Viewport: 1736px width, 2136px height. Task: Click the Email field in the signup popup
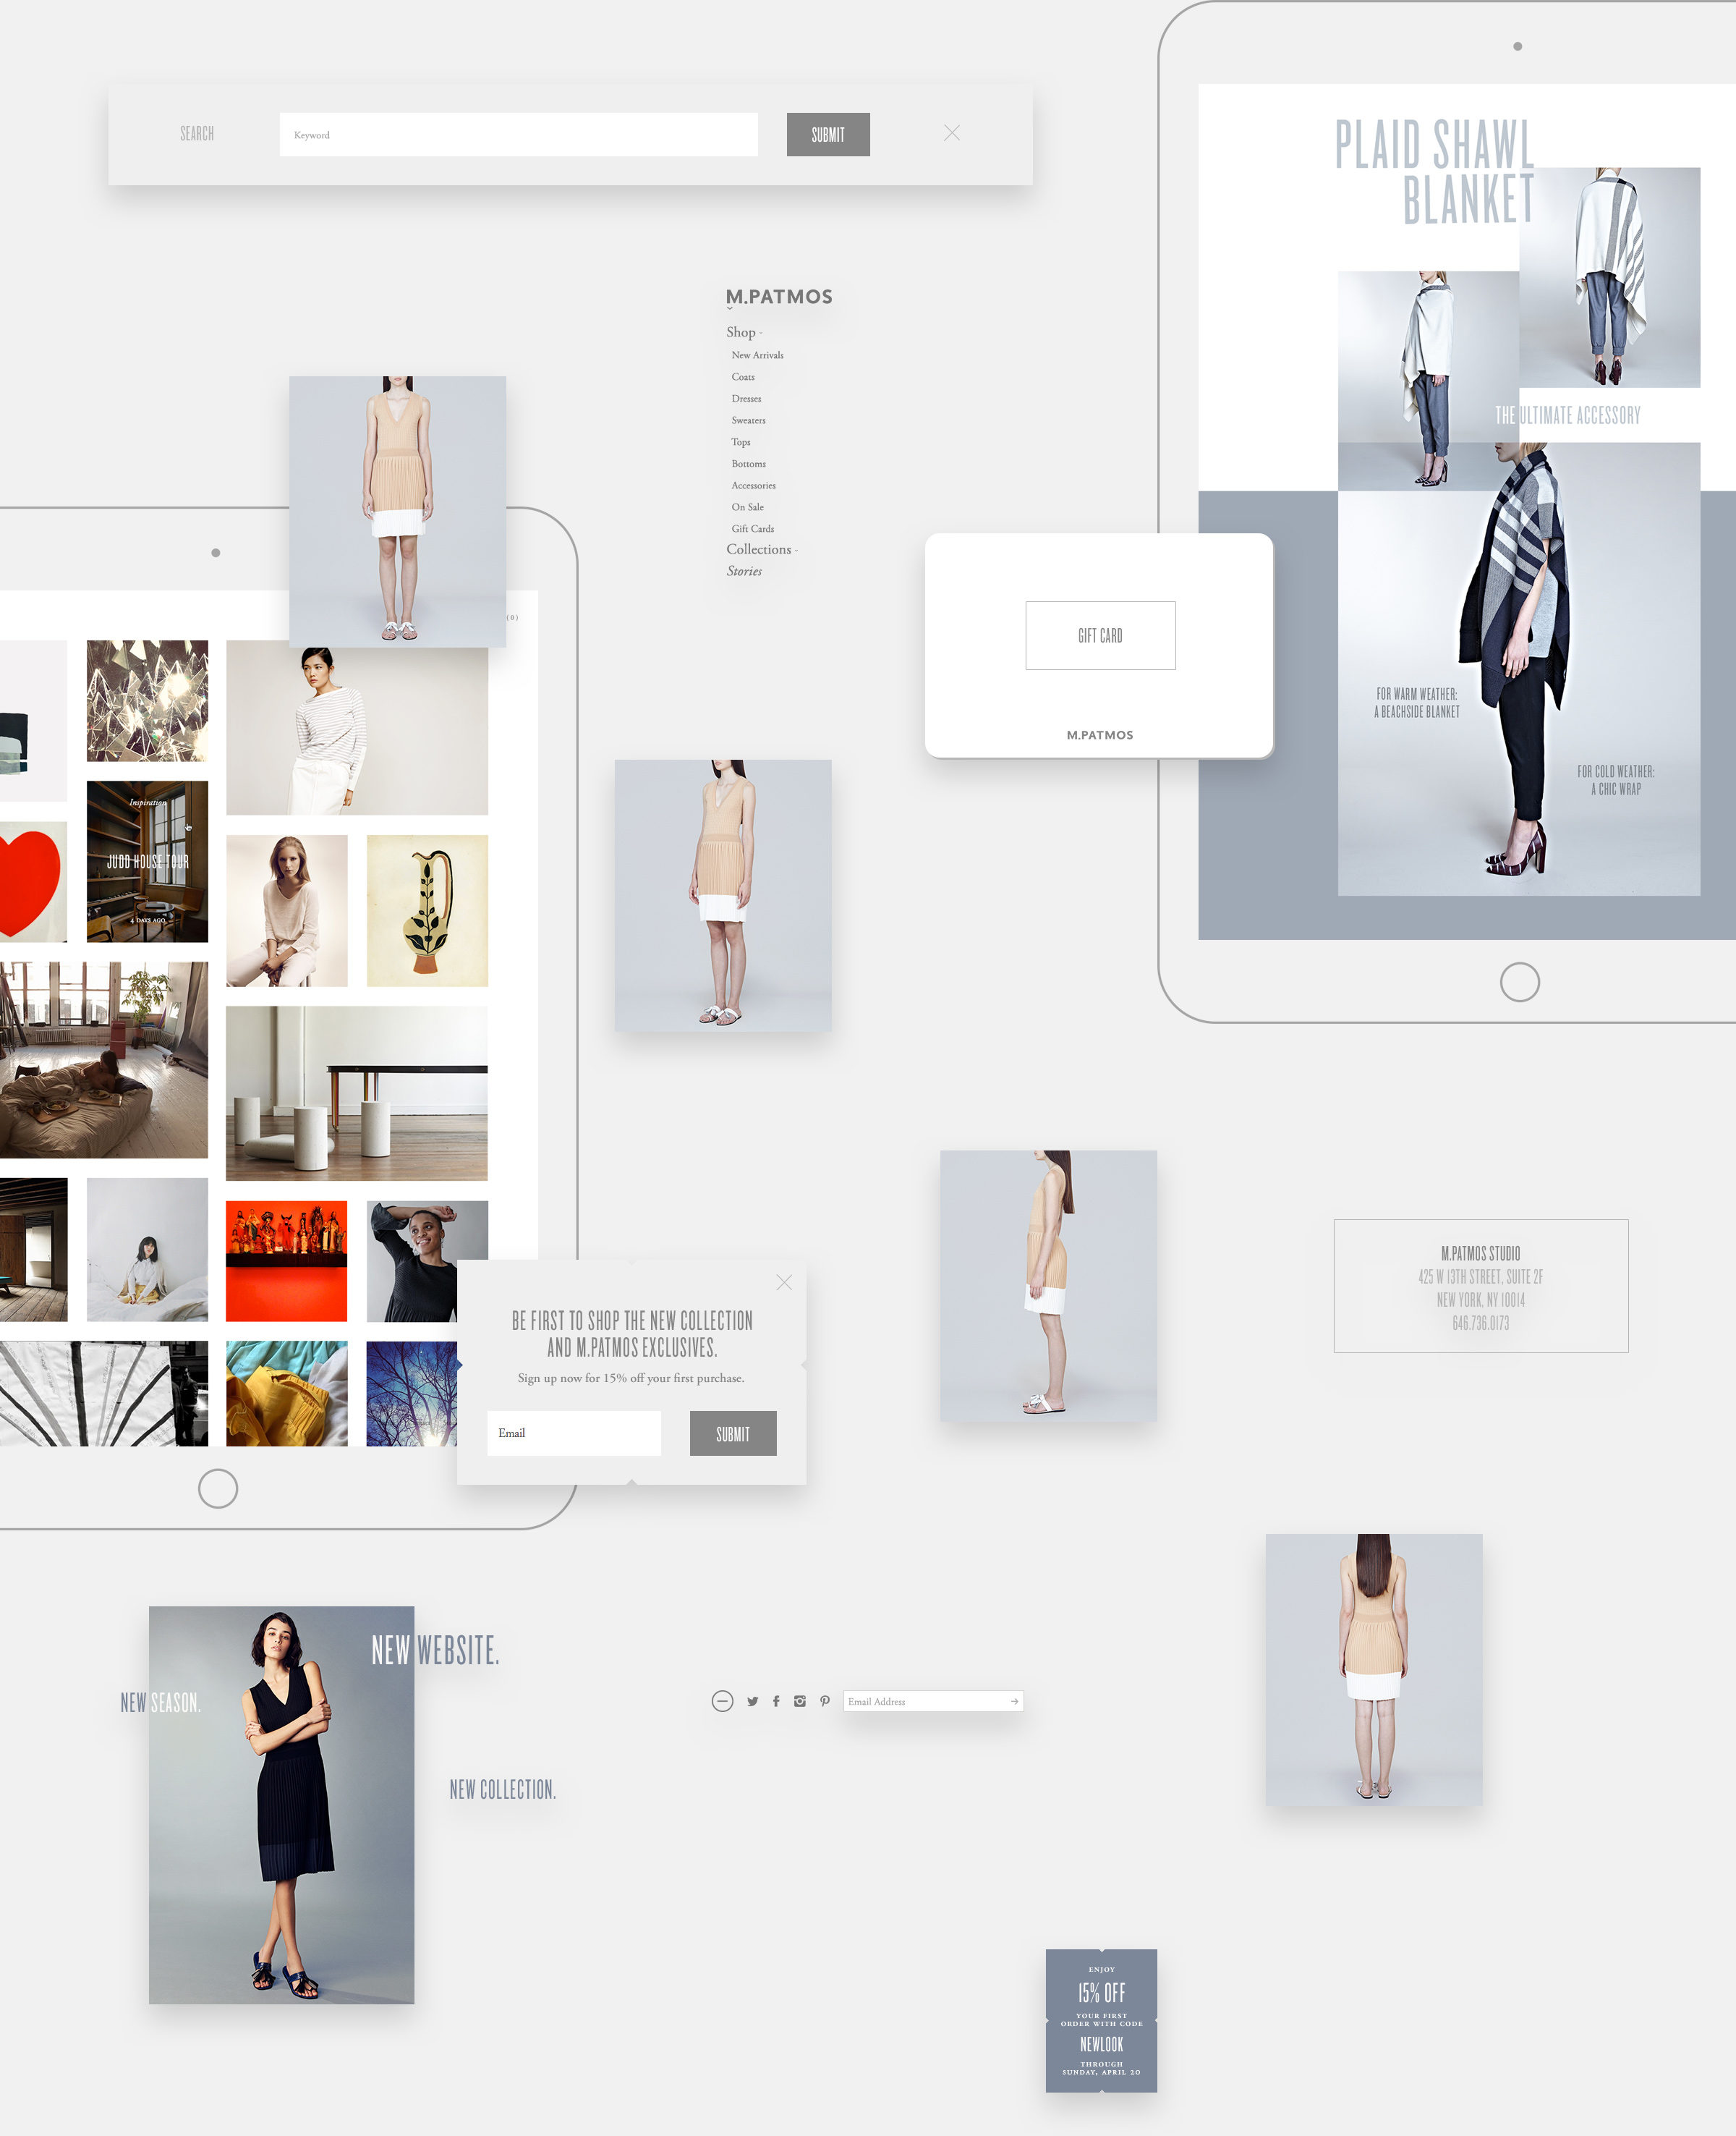573,1433
